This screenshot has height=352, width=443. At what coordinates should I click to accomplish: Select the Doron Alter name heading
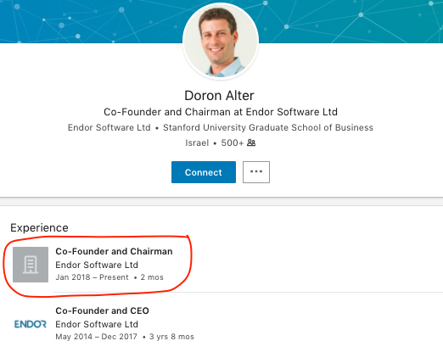point(219,96)
